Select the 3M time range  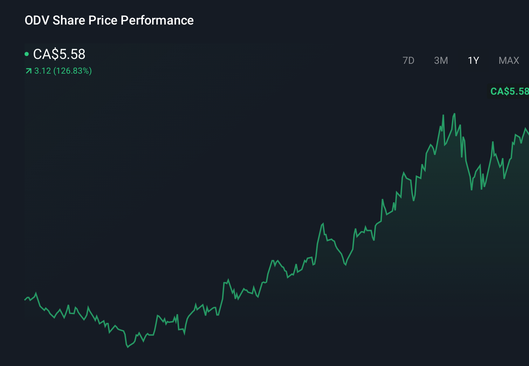[441, 60]
